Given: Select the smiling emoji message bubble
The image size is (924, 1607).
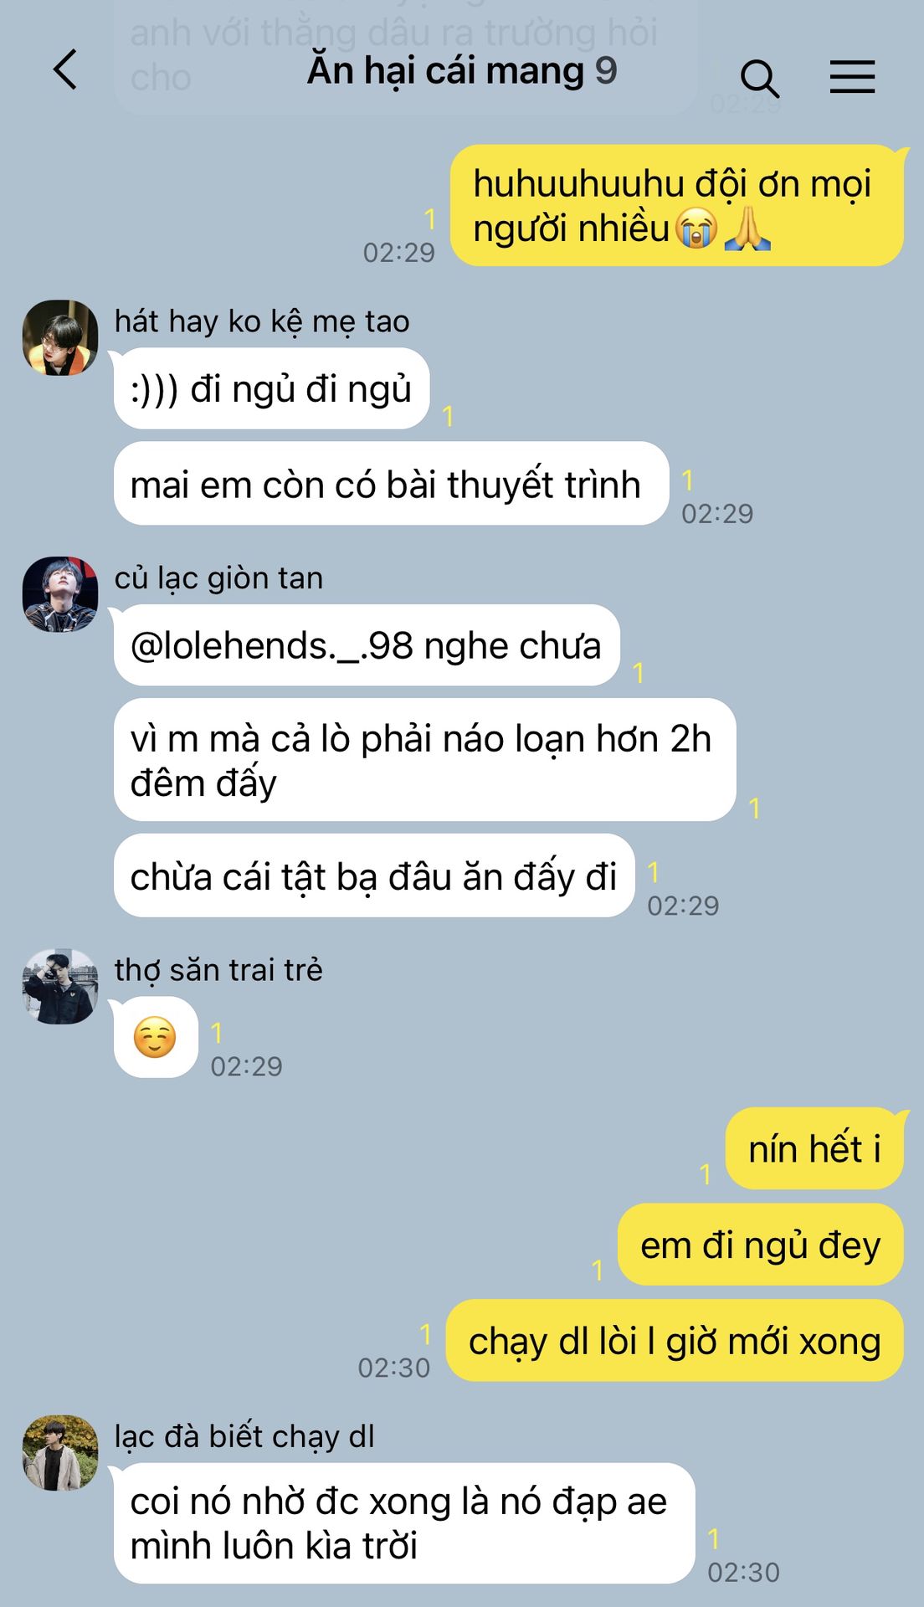Looking at the screenshot, I should (x=156, y=1038).
